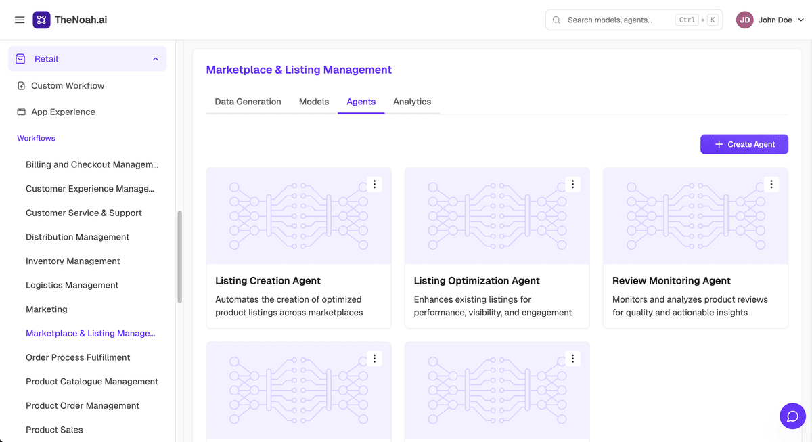Screen dimensions: 812x442
Task: Open Customer Experience Management workflow
Action: pos(90,189)
